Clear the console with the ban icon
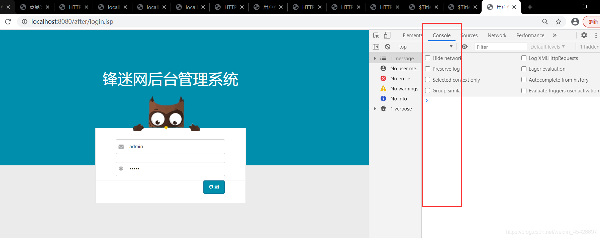 click(388, 47)
